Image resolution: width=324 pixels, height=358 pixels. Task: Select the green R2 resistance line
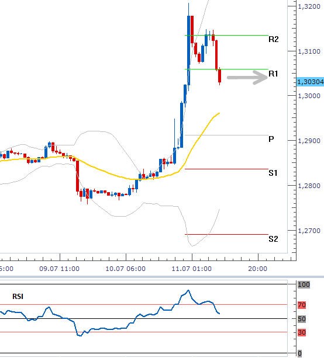click(x=226, y=36)
